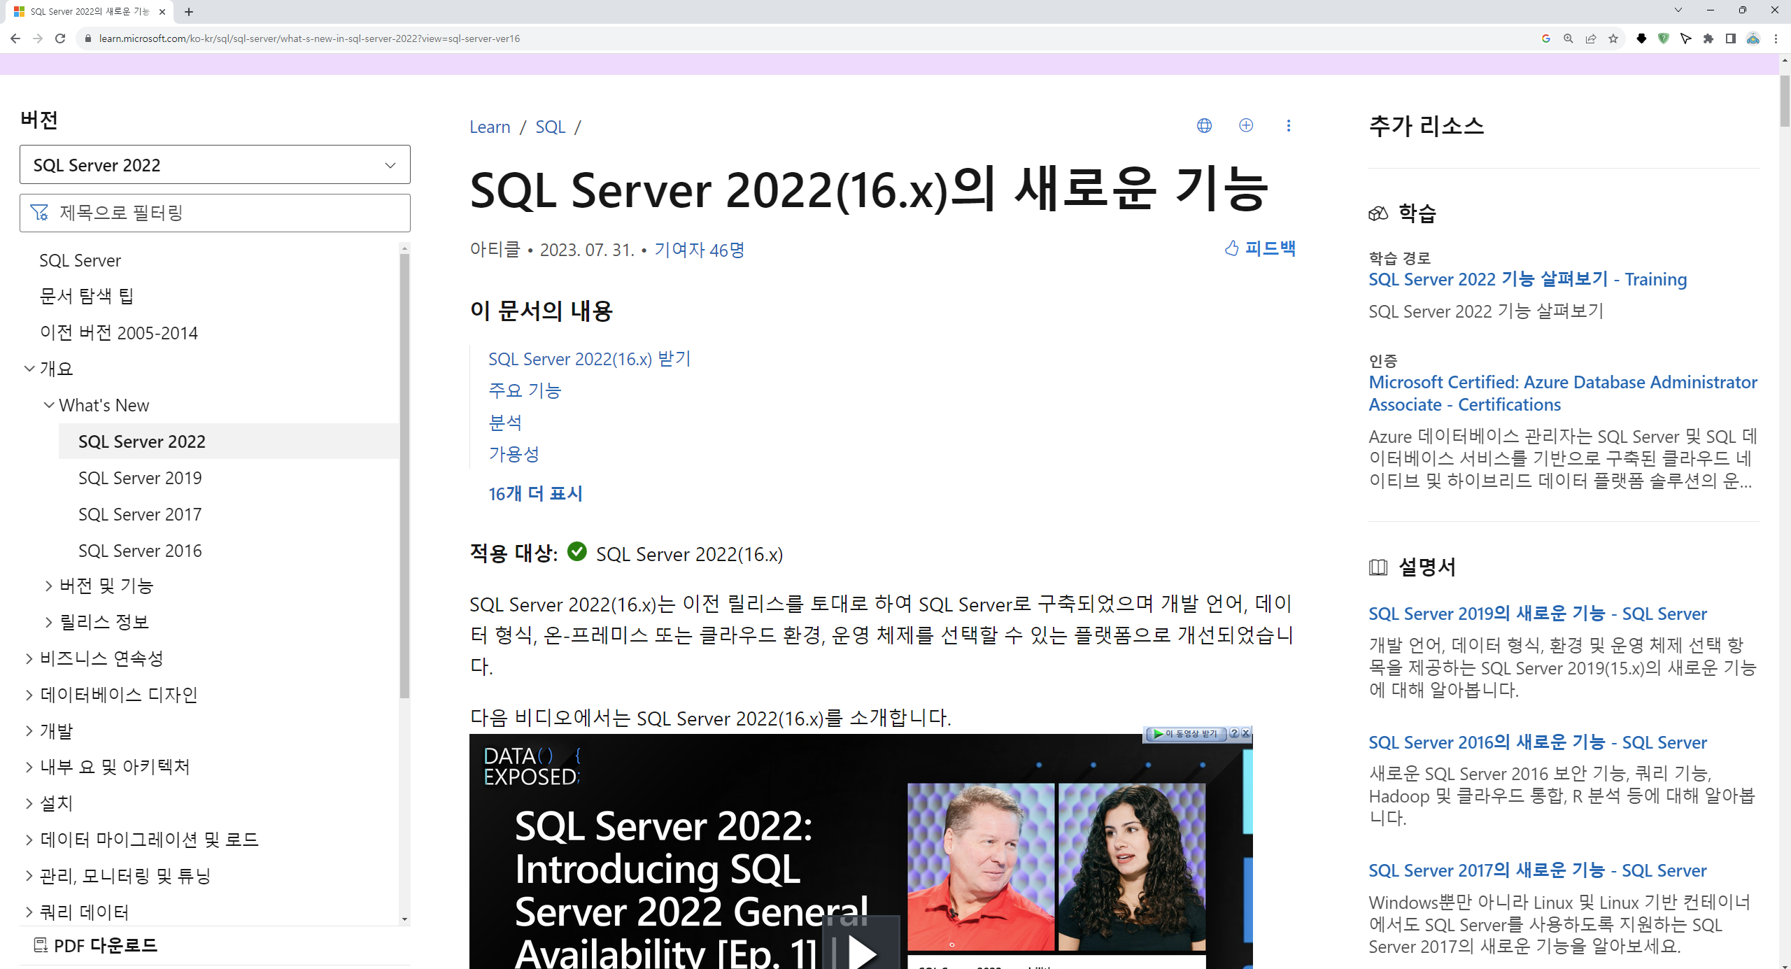
Task: Open SQL Server 2017의 새로운 기능 link
Action: click(1538, 870)
